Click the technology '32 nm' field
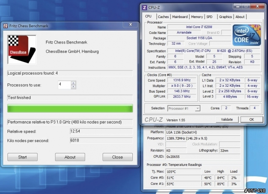The height and width of the screenshot is (194, 268). tap(176, 44)
